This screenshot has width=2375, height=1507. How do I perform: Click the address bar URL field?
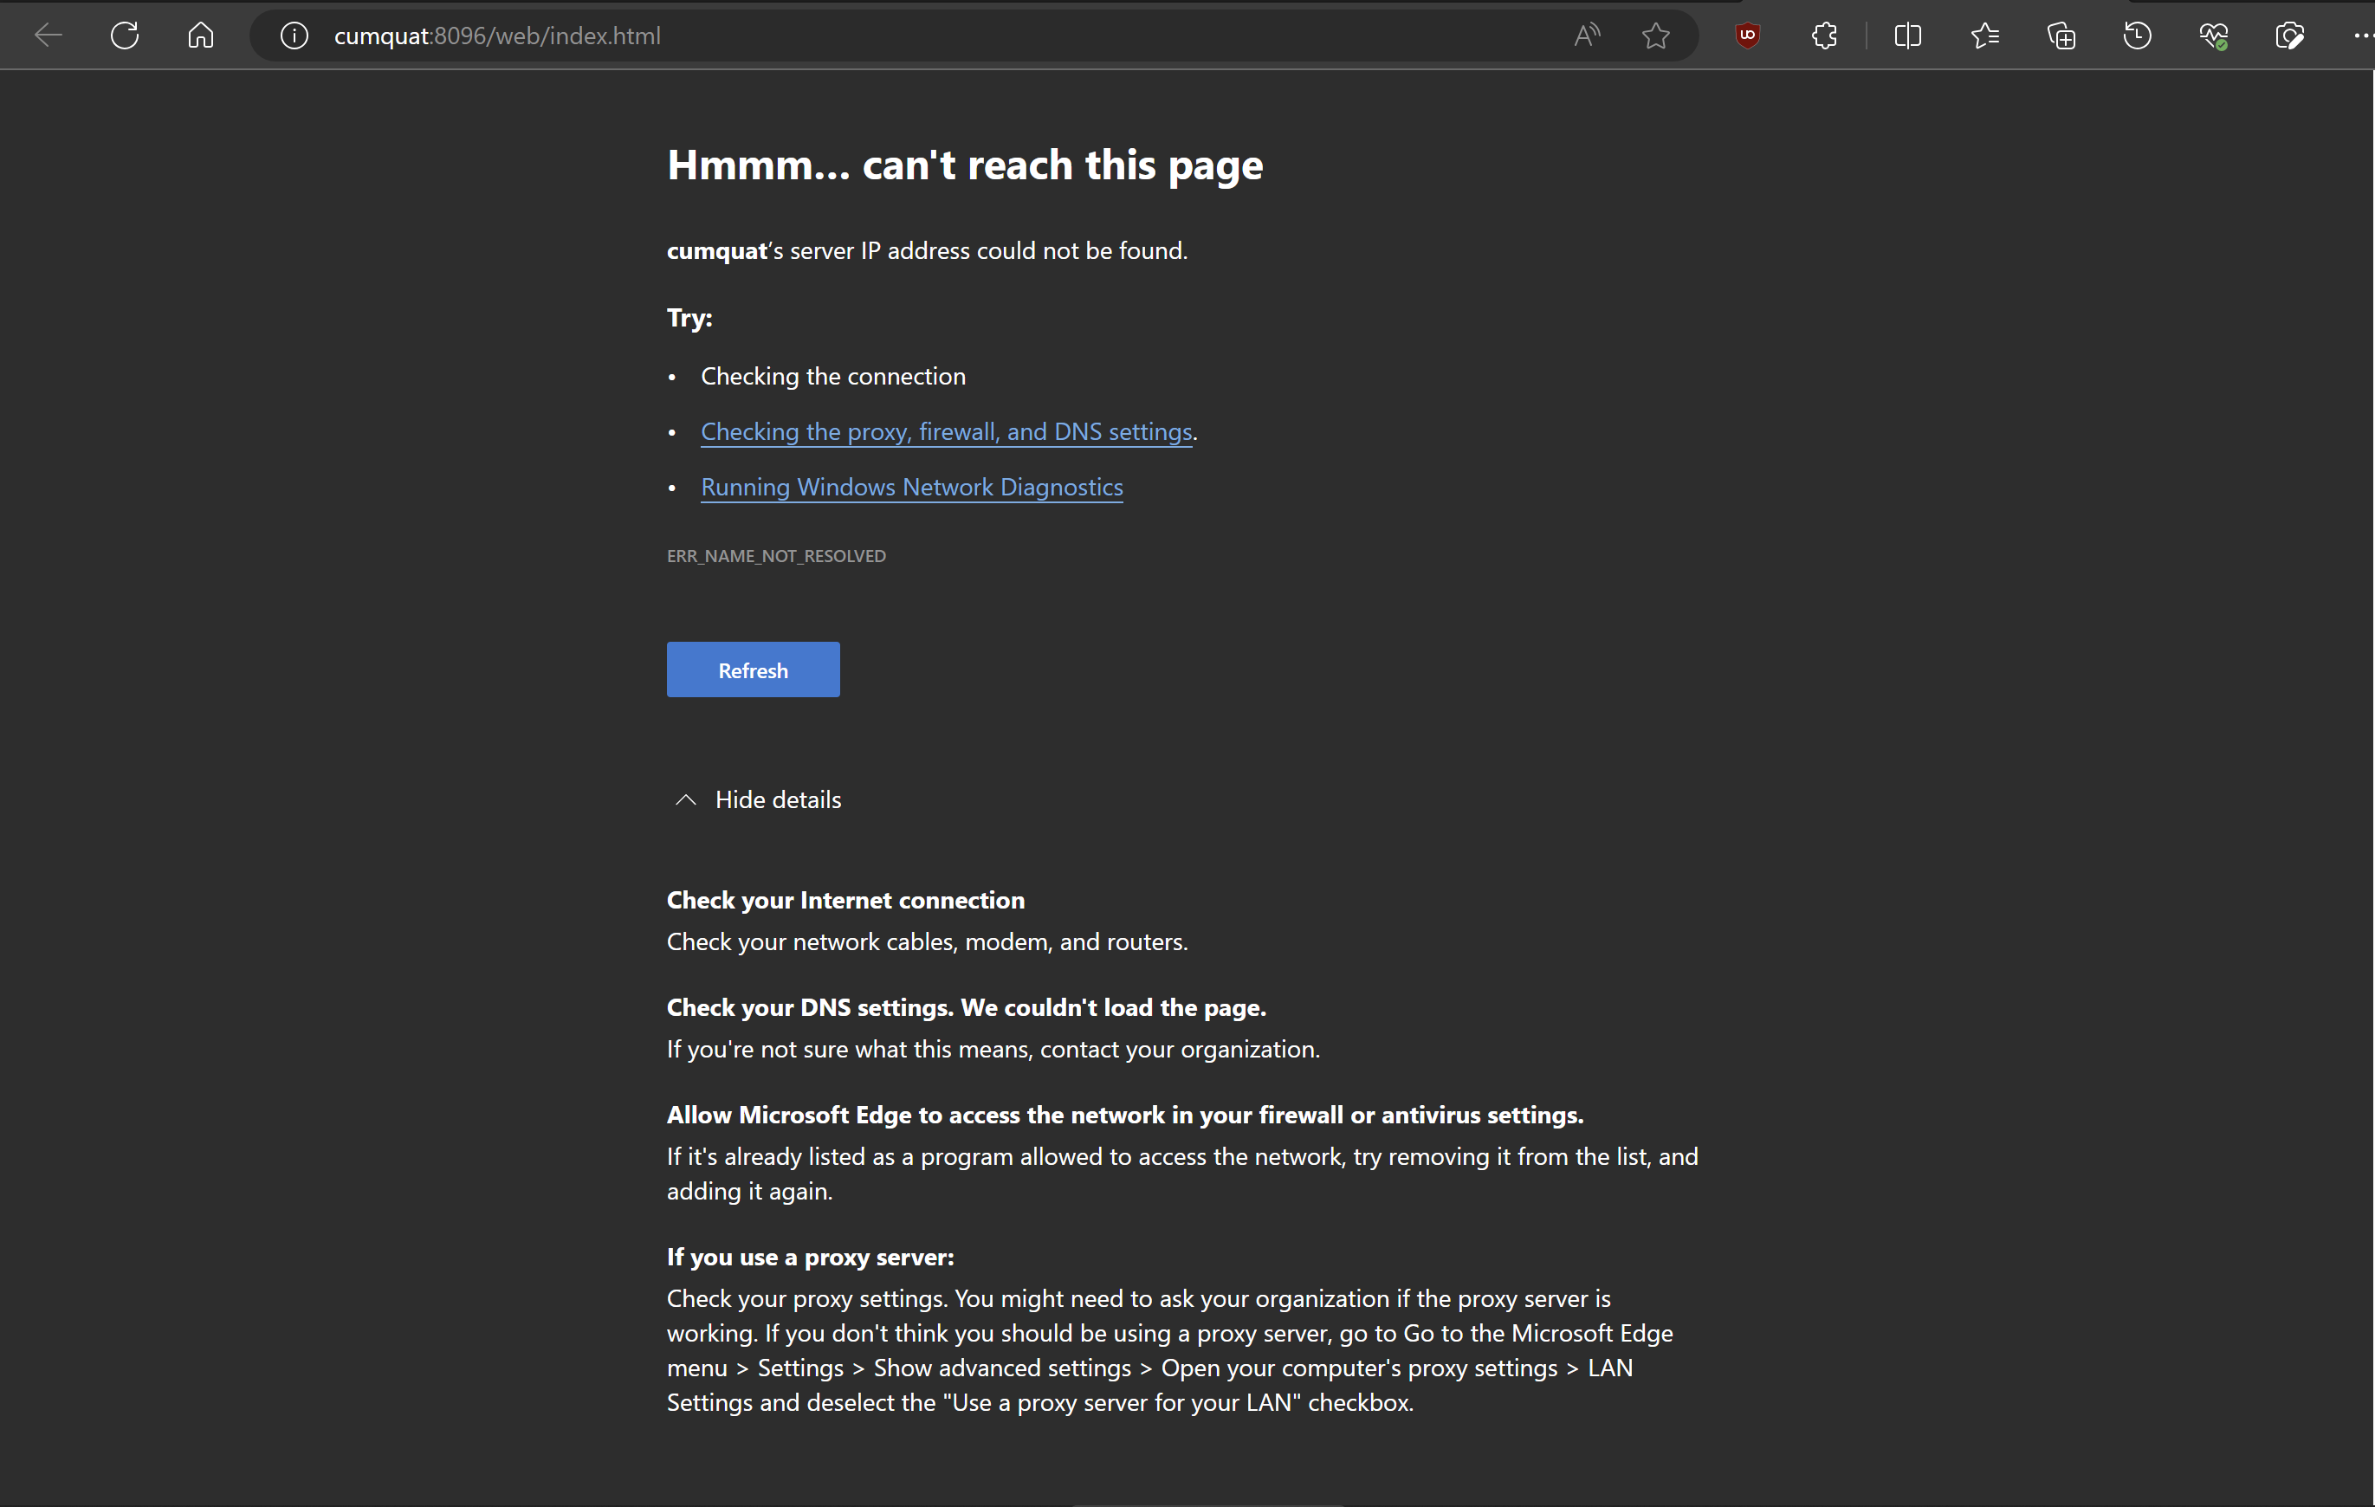pos(888,36)
